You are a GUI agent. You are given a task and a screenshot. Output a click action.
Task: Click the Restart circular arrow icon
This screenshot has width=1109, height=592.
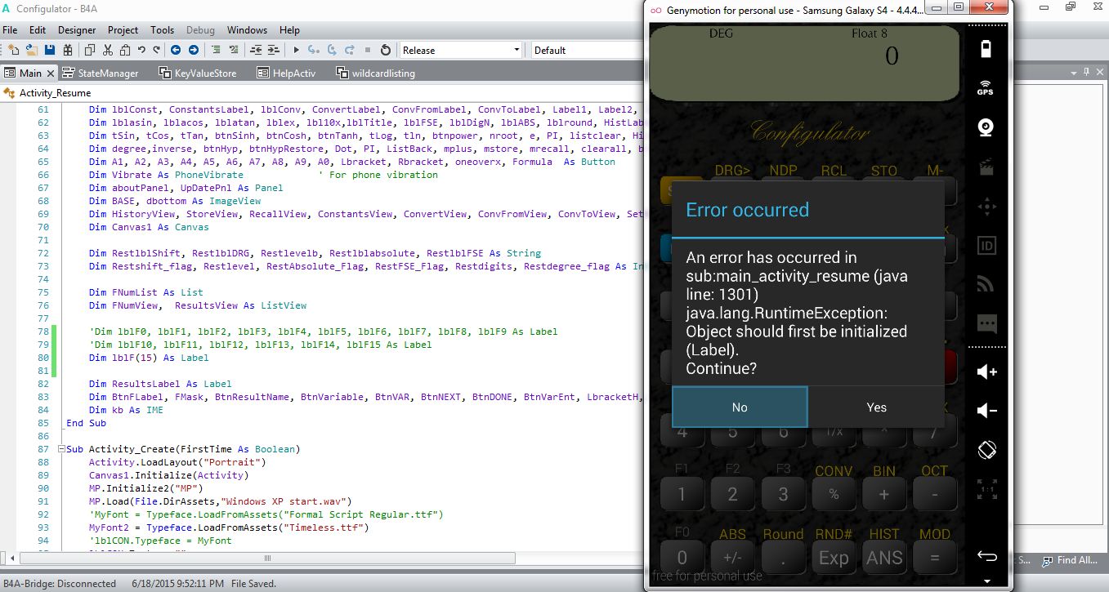click(x=386, y=50)
